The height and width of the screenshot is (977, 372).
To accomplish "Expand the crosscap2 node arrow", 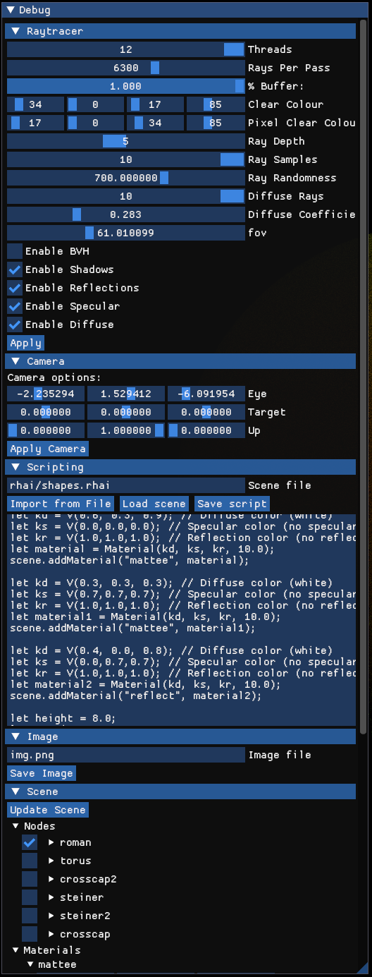I will (x=51, y=879).
